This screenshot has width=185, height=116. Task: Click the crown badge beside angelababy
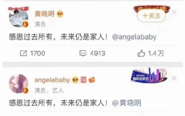click(x=75, y=80)
